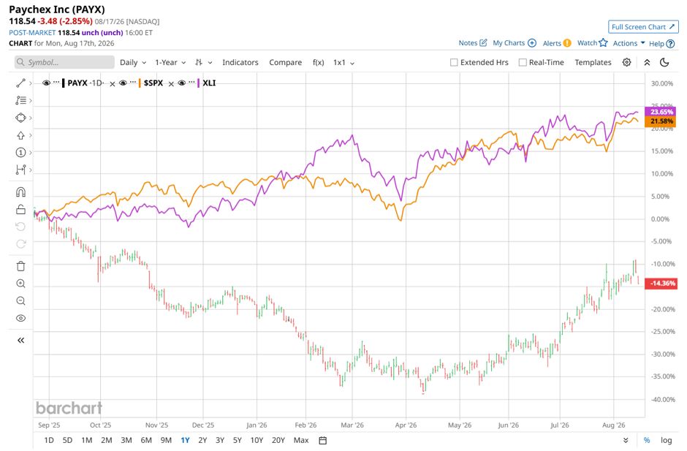The height and width of the screenshot is (451, 687).
Task: Lock all drawings with padlock icon
Action: click(x=20, y=210)
